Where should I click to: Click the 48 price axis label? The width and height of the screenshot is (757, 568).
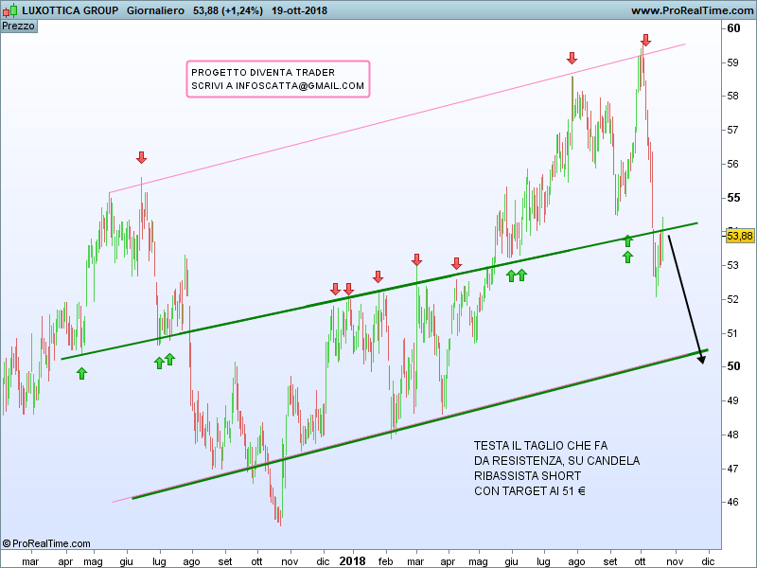(x=732, y=435)
